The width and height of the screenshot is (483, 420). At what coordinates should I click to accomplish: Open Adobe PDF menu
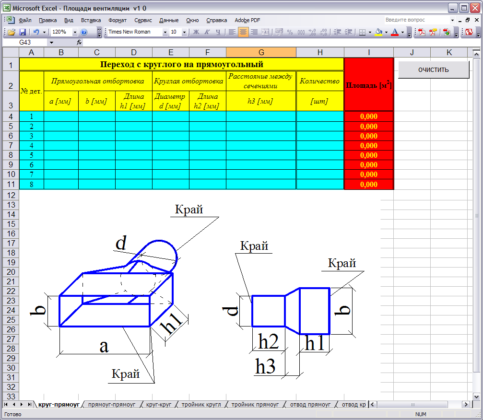(247, 20)
